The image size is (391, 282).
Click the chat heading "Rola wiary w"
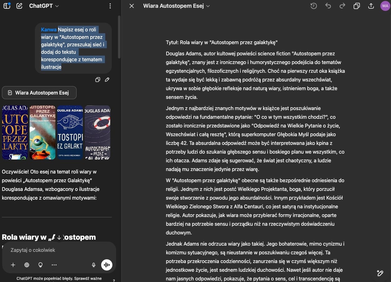(49, 237)
